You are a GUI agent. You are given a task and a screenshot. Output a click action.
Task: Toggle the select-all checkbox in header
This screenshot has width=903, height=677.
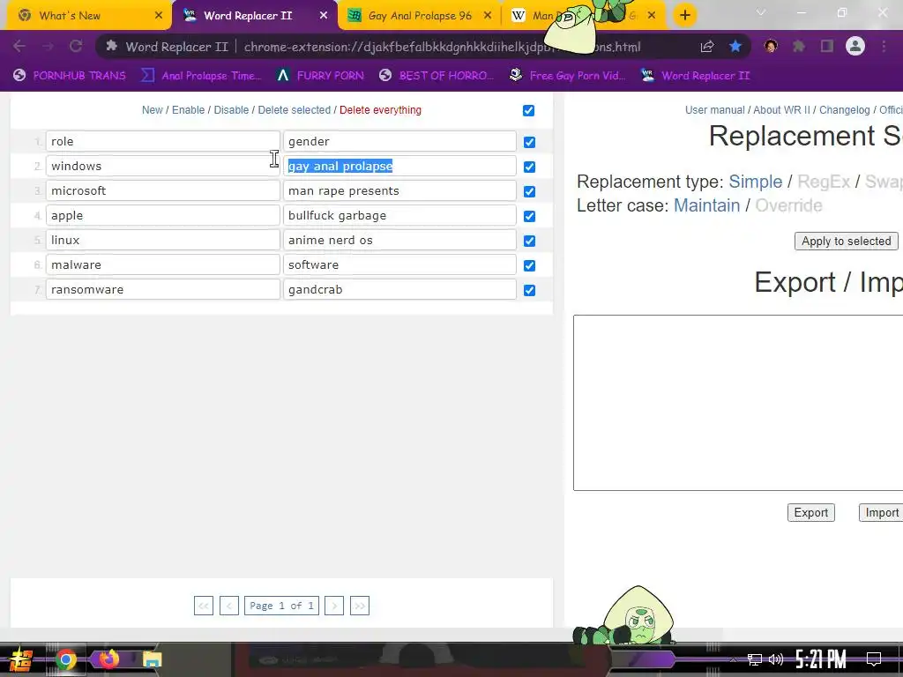point(529,110)
